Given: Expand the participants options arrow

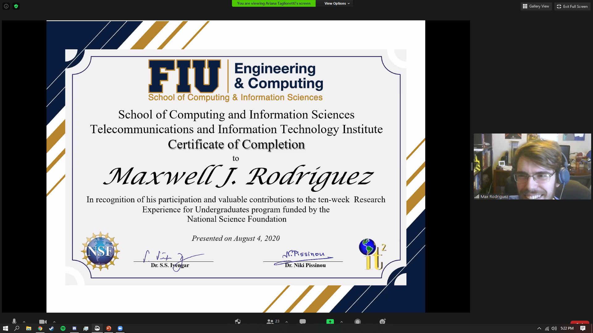Looking at the screenshot, I should point(287,322).
